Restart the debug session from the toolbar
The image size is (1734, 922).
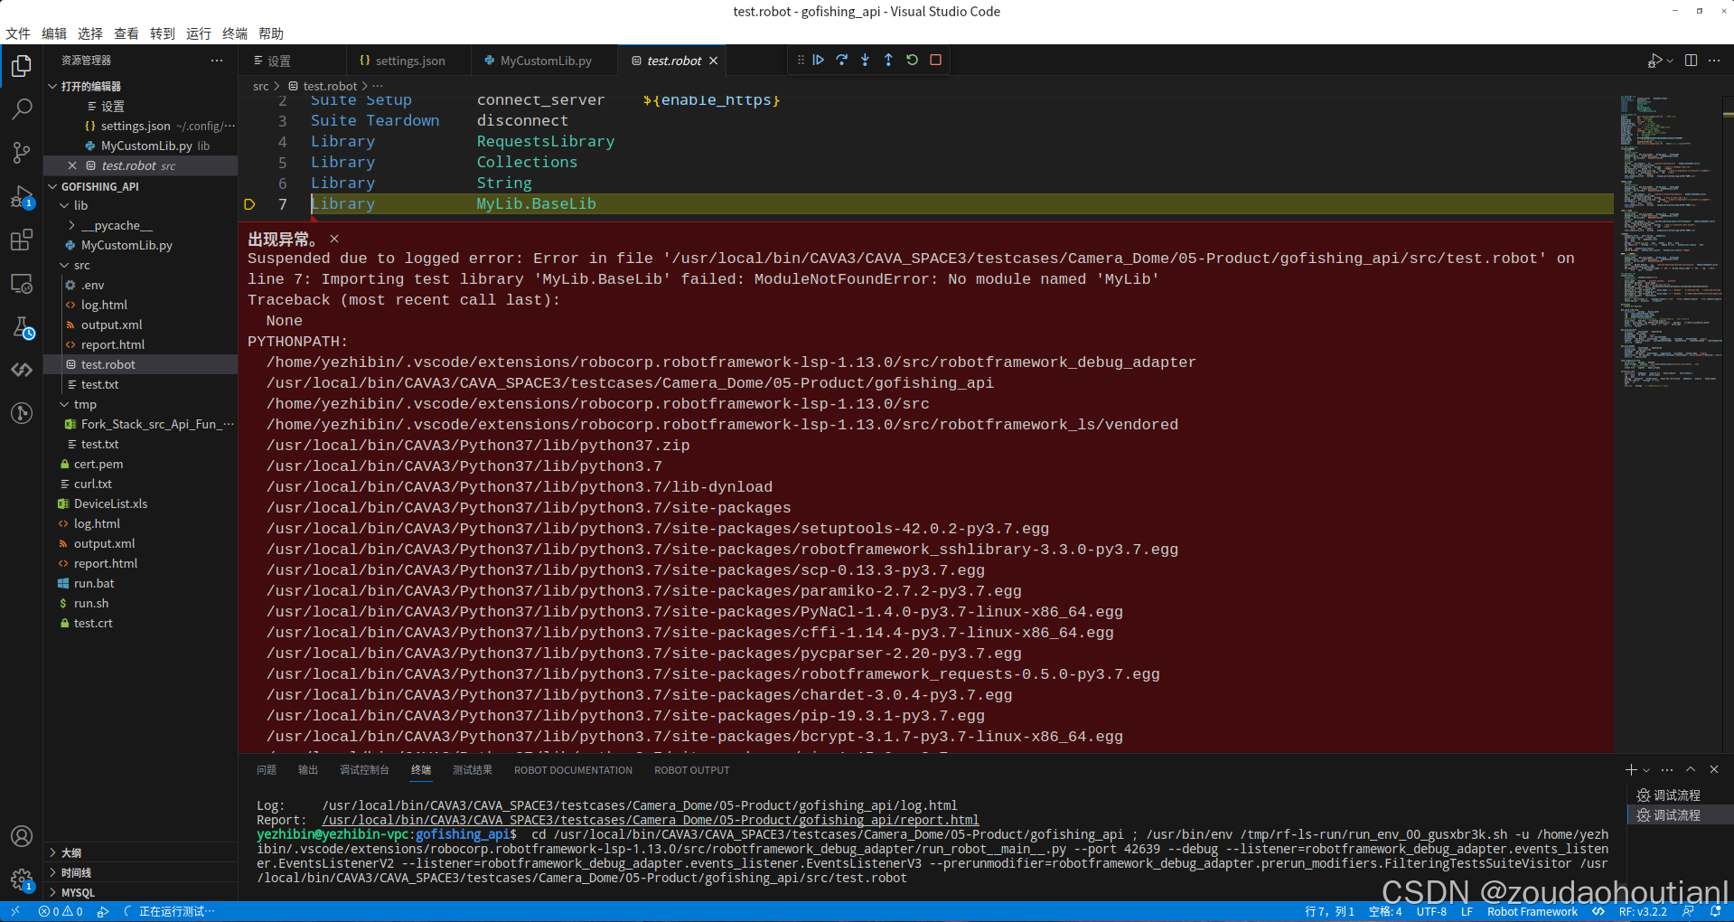point(912,60)
